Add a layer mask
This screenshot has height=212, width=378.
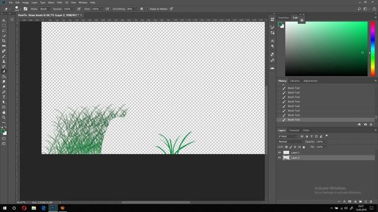(350, 201)
